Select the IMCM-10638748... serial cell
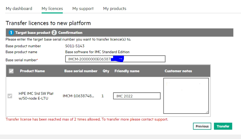 pos(78,96)
